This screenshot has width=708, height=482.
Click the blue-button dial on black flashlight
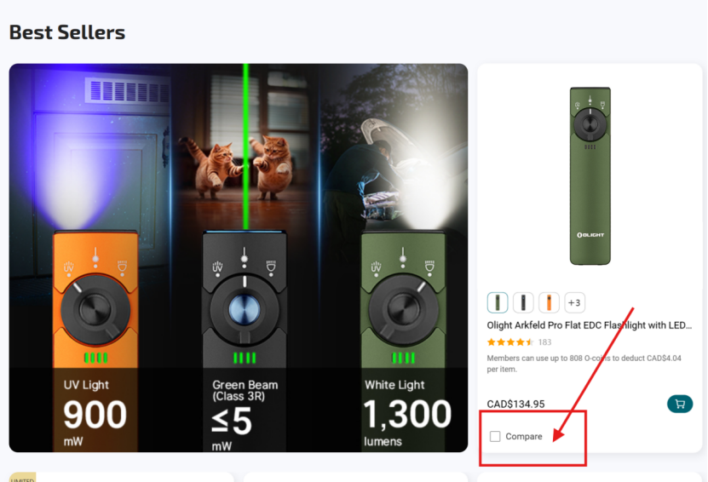coord(245,310)
